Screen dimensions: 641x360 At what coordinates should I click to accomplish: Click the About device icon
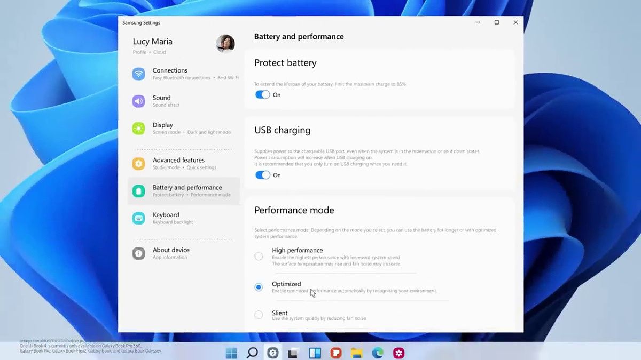(138, 253)
